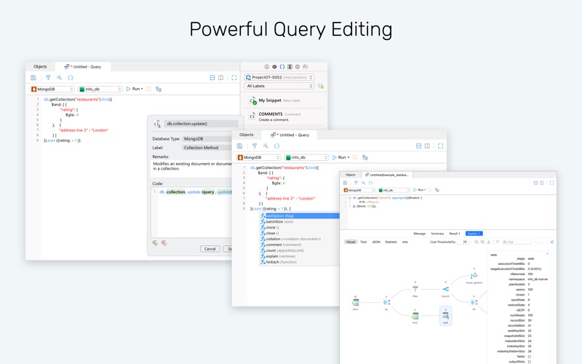Click export download icon in Explain toolbar

(x=488, y=242)
